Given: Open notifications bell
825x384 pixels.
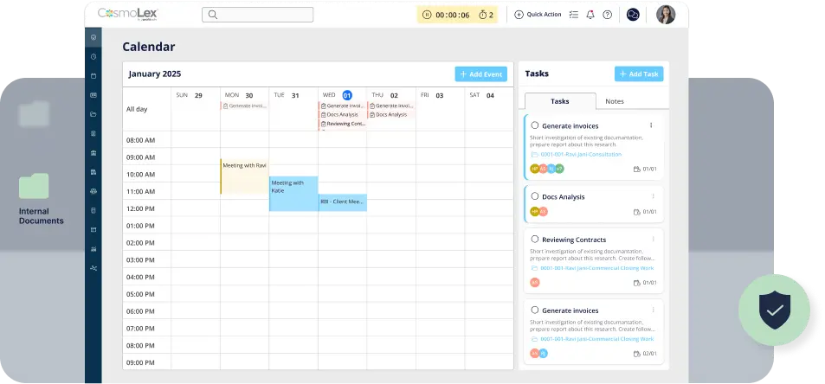Looking at the screenshot, I should (x=590, y=15).
